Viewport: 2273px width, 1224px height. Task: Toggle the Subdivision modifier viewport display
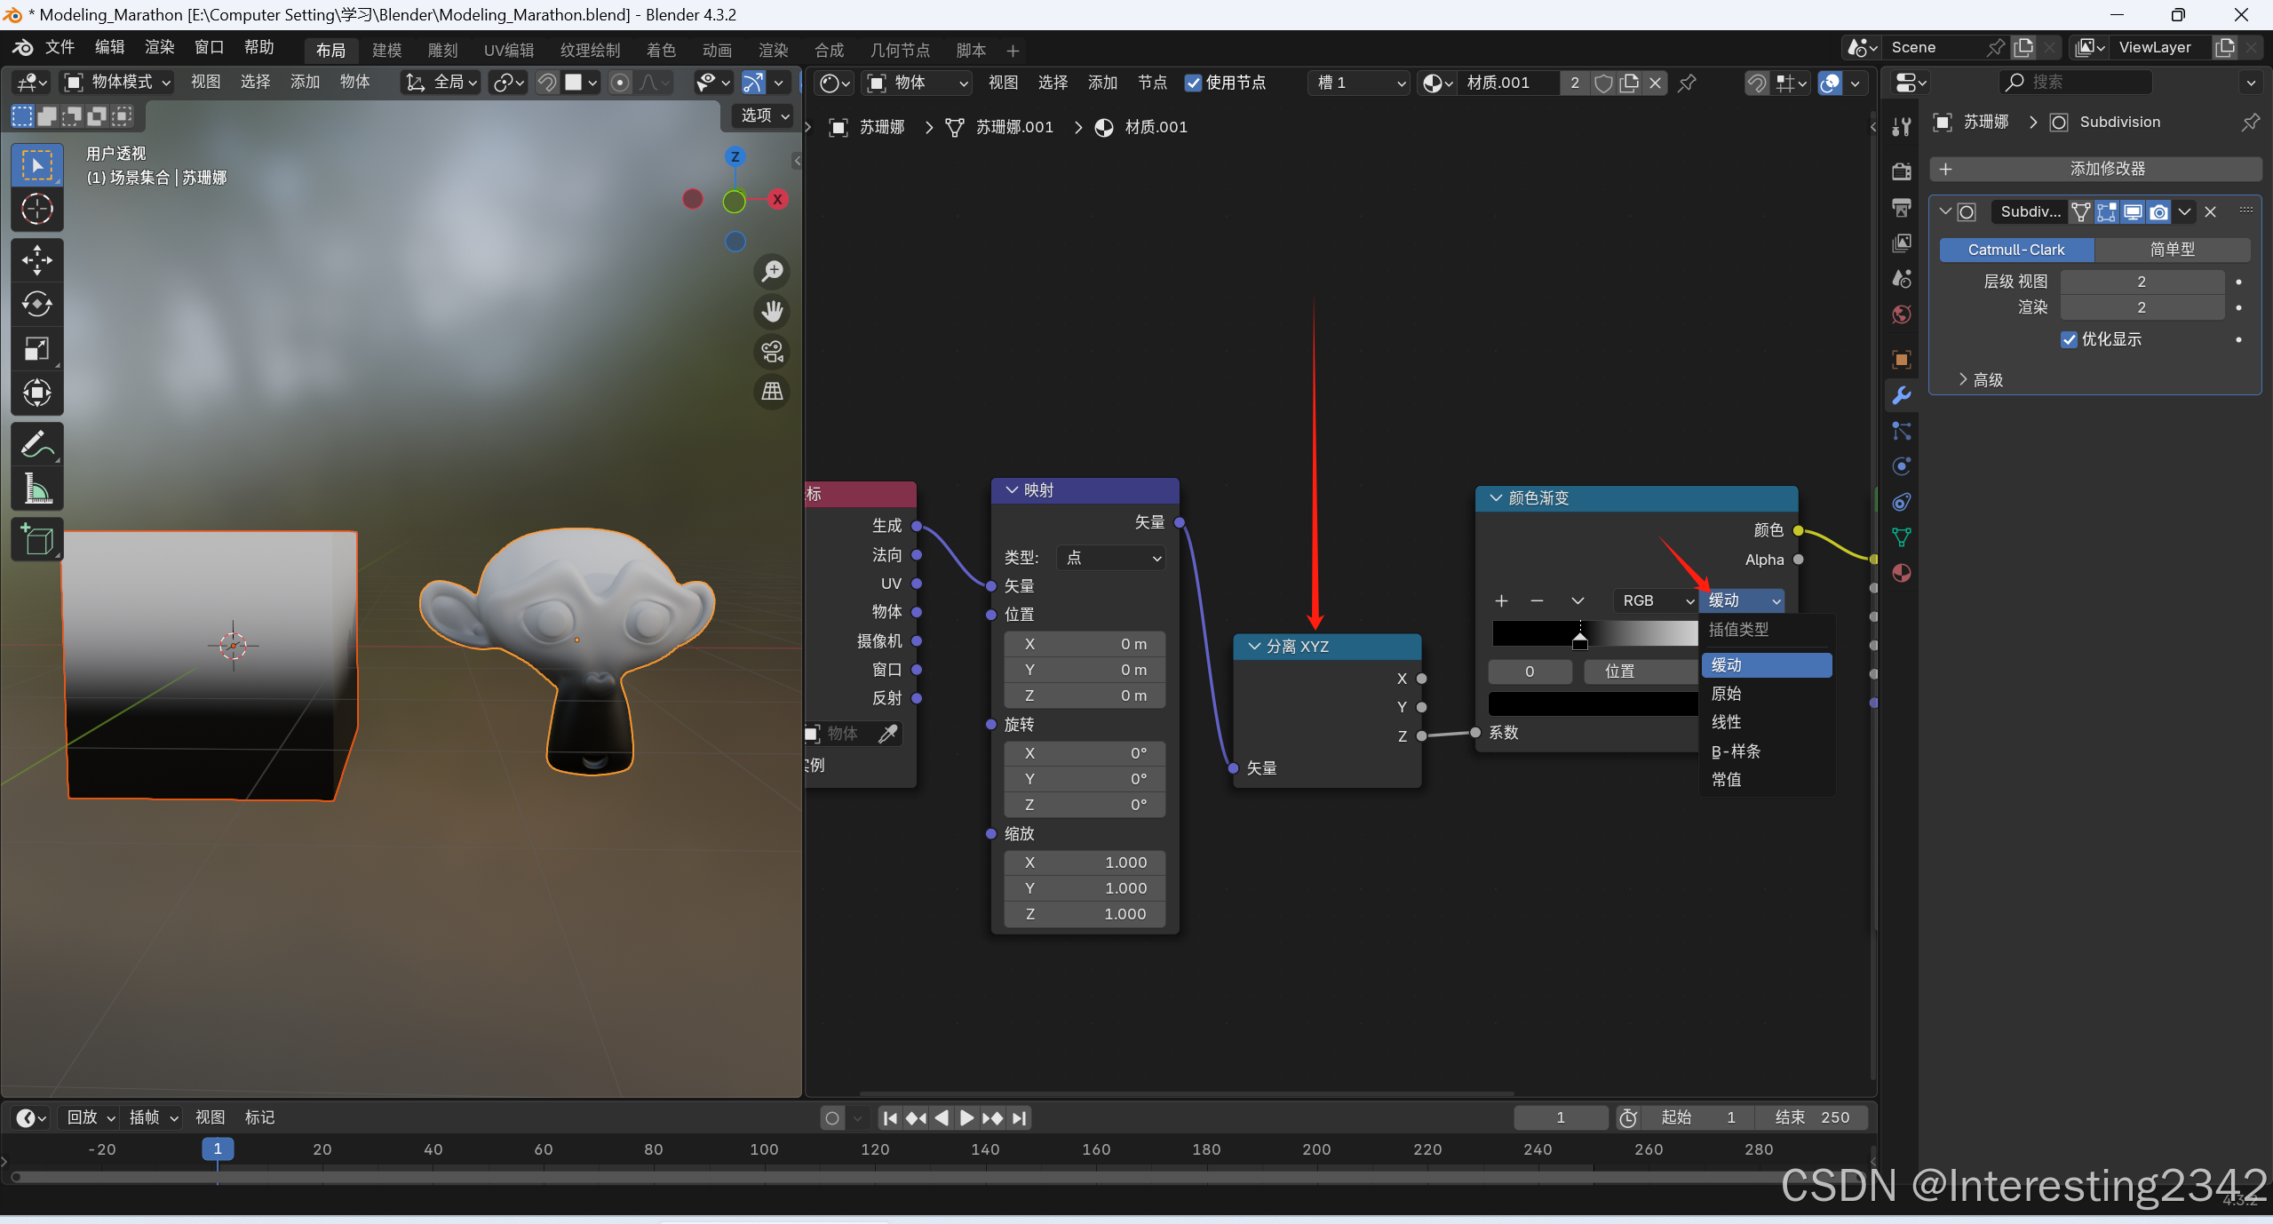click(2133, 211)
